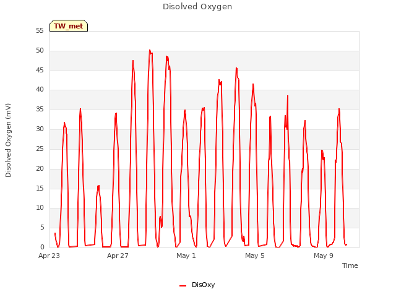Click the 50 y-axis tick label
The width and height of the screenshot is (396, 297).
(40, 51)
